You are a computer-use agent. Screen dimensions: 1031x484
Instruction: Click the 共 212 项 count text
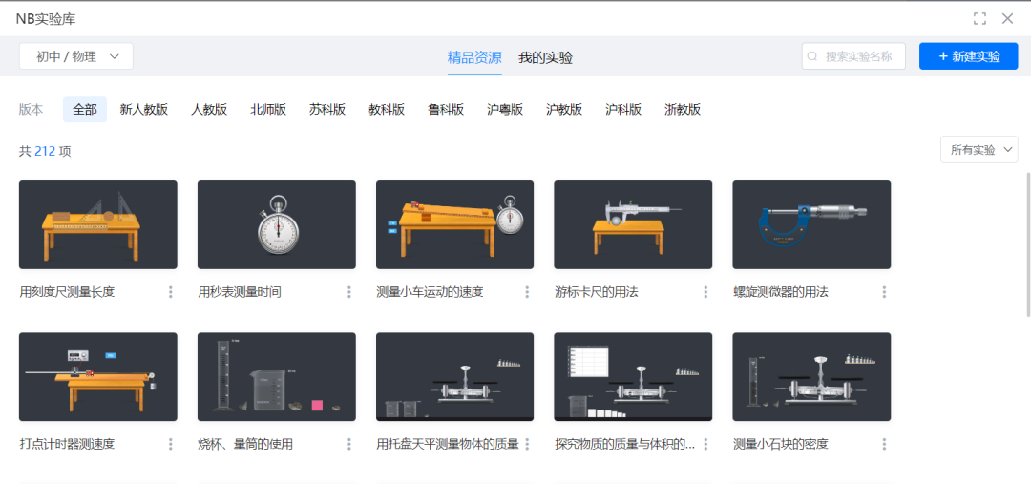click(45, 151)
